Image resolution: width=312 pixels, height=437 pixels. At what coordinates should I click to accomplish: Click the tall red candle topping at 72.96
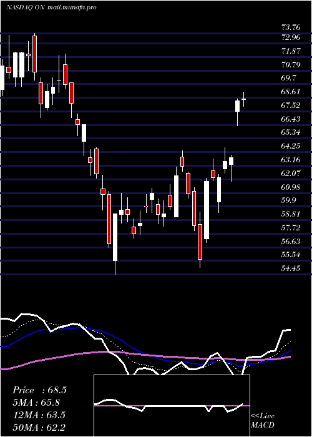click(34, 54)
